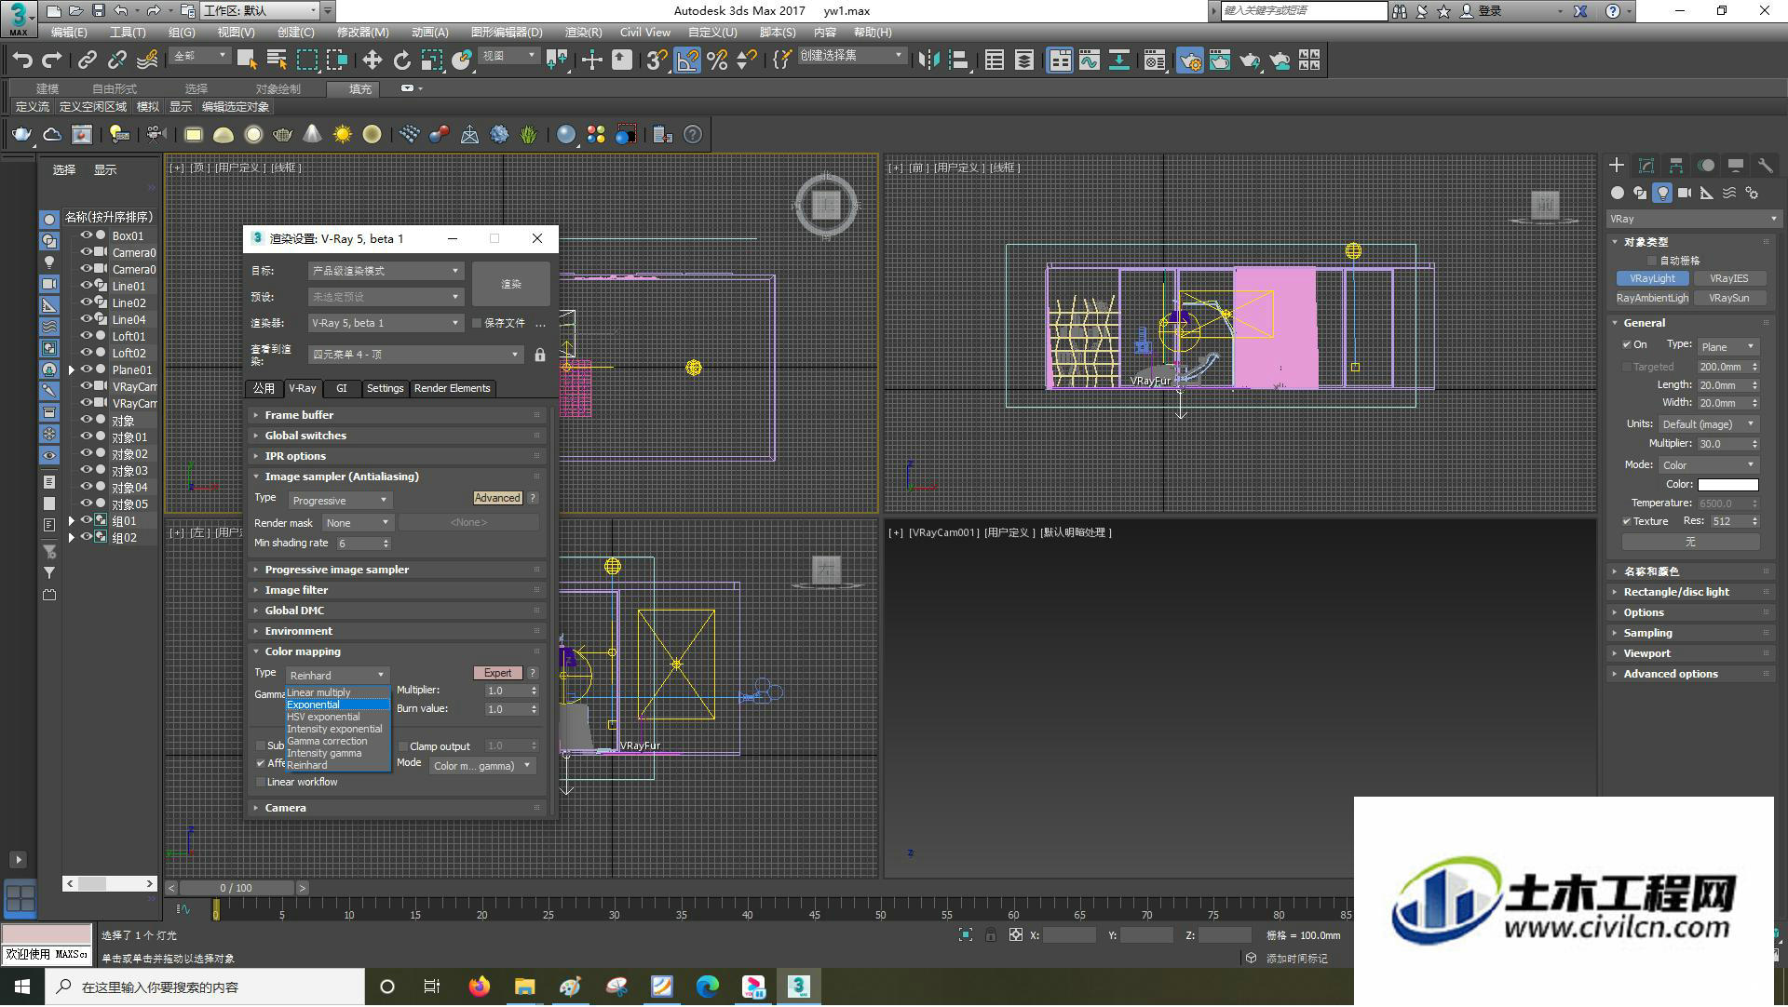1788x1007 pixels.
Task: Click the Select by Name icon
Action: point(277,60)
